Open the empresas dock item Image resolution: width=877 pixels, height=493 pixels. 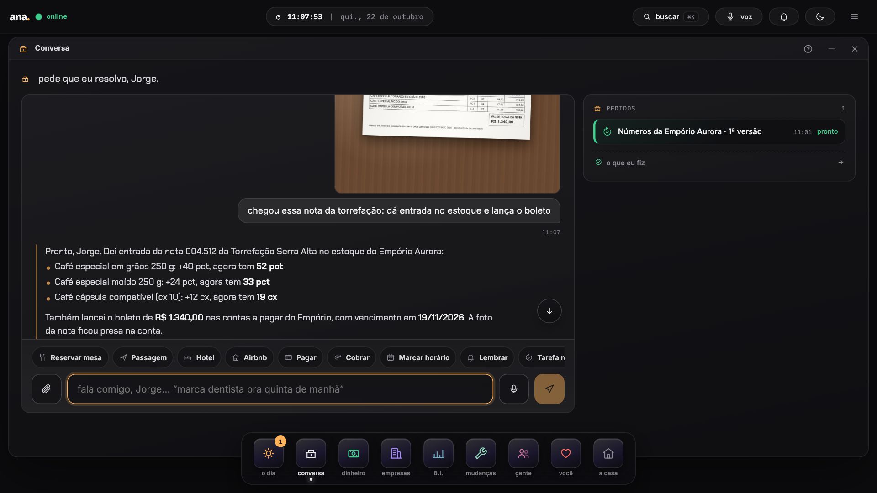pos(396,458)
